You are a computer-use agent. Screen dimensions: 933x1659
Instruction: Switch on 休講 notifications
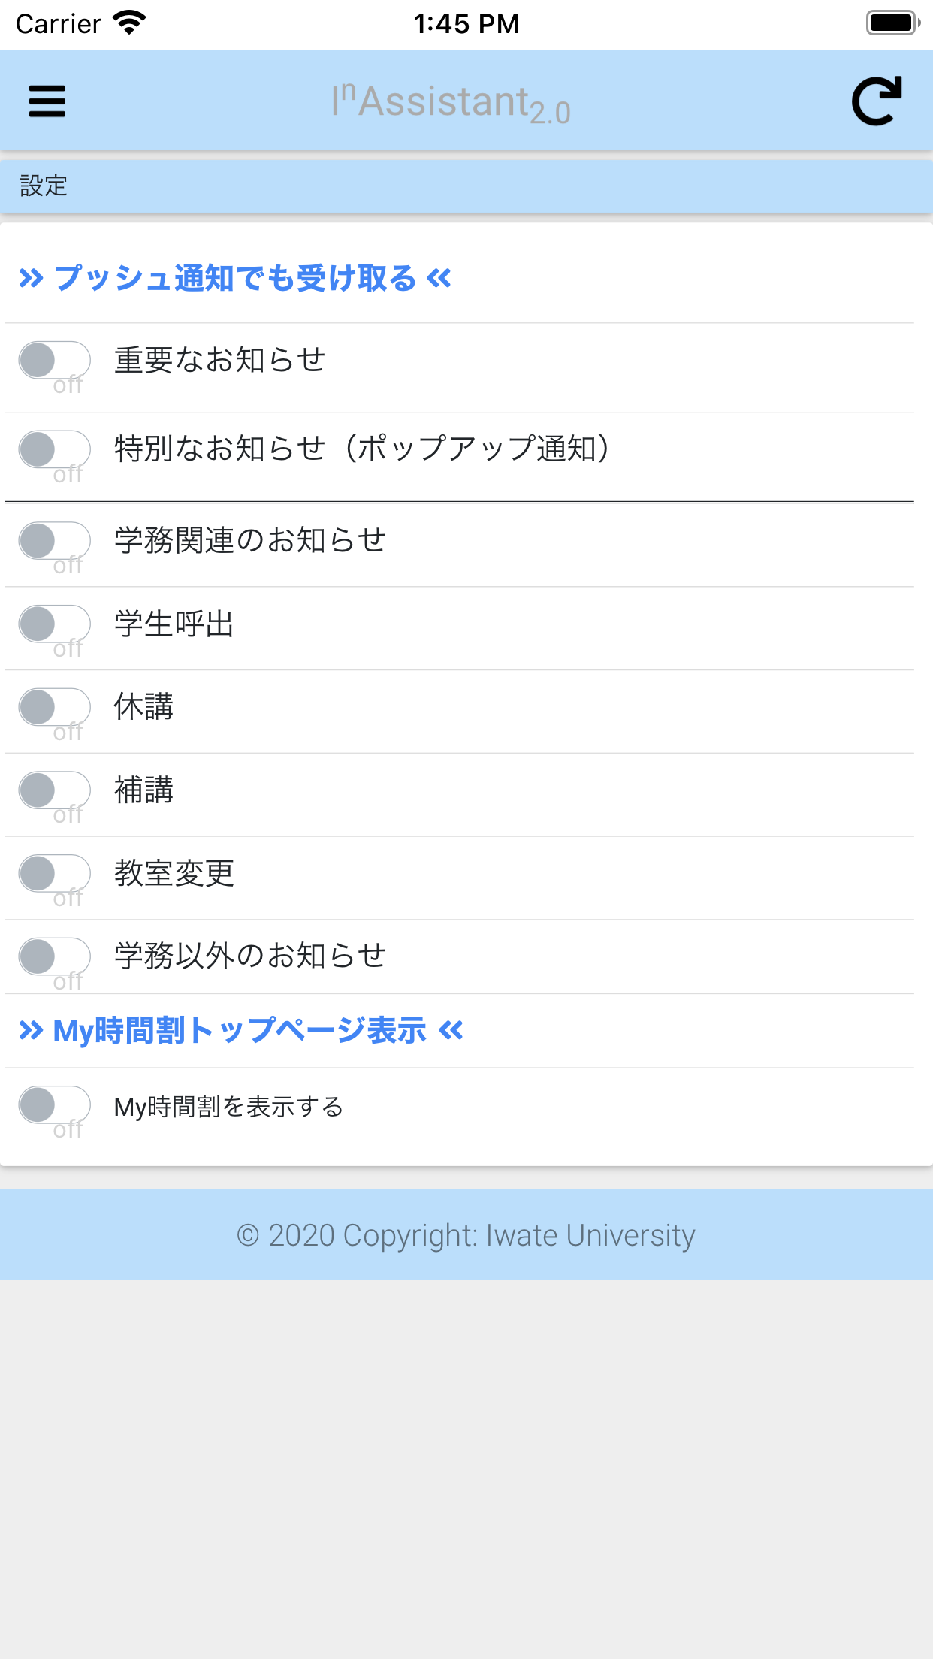coord(54,708)
